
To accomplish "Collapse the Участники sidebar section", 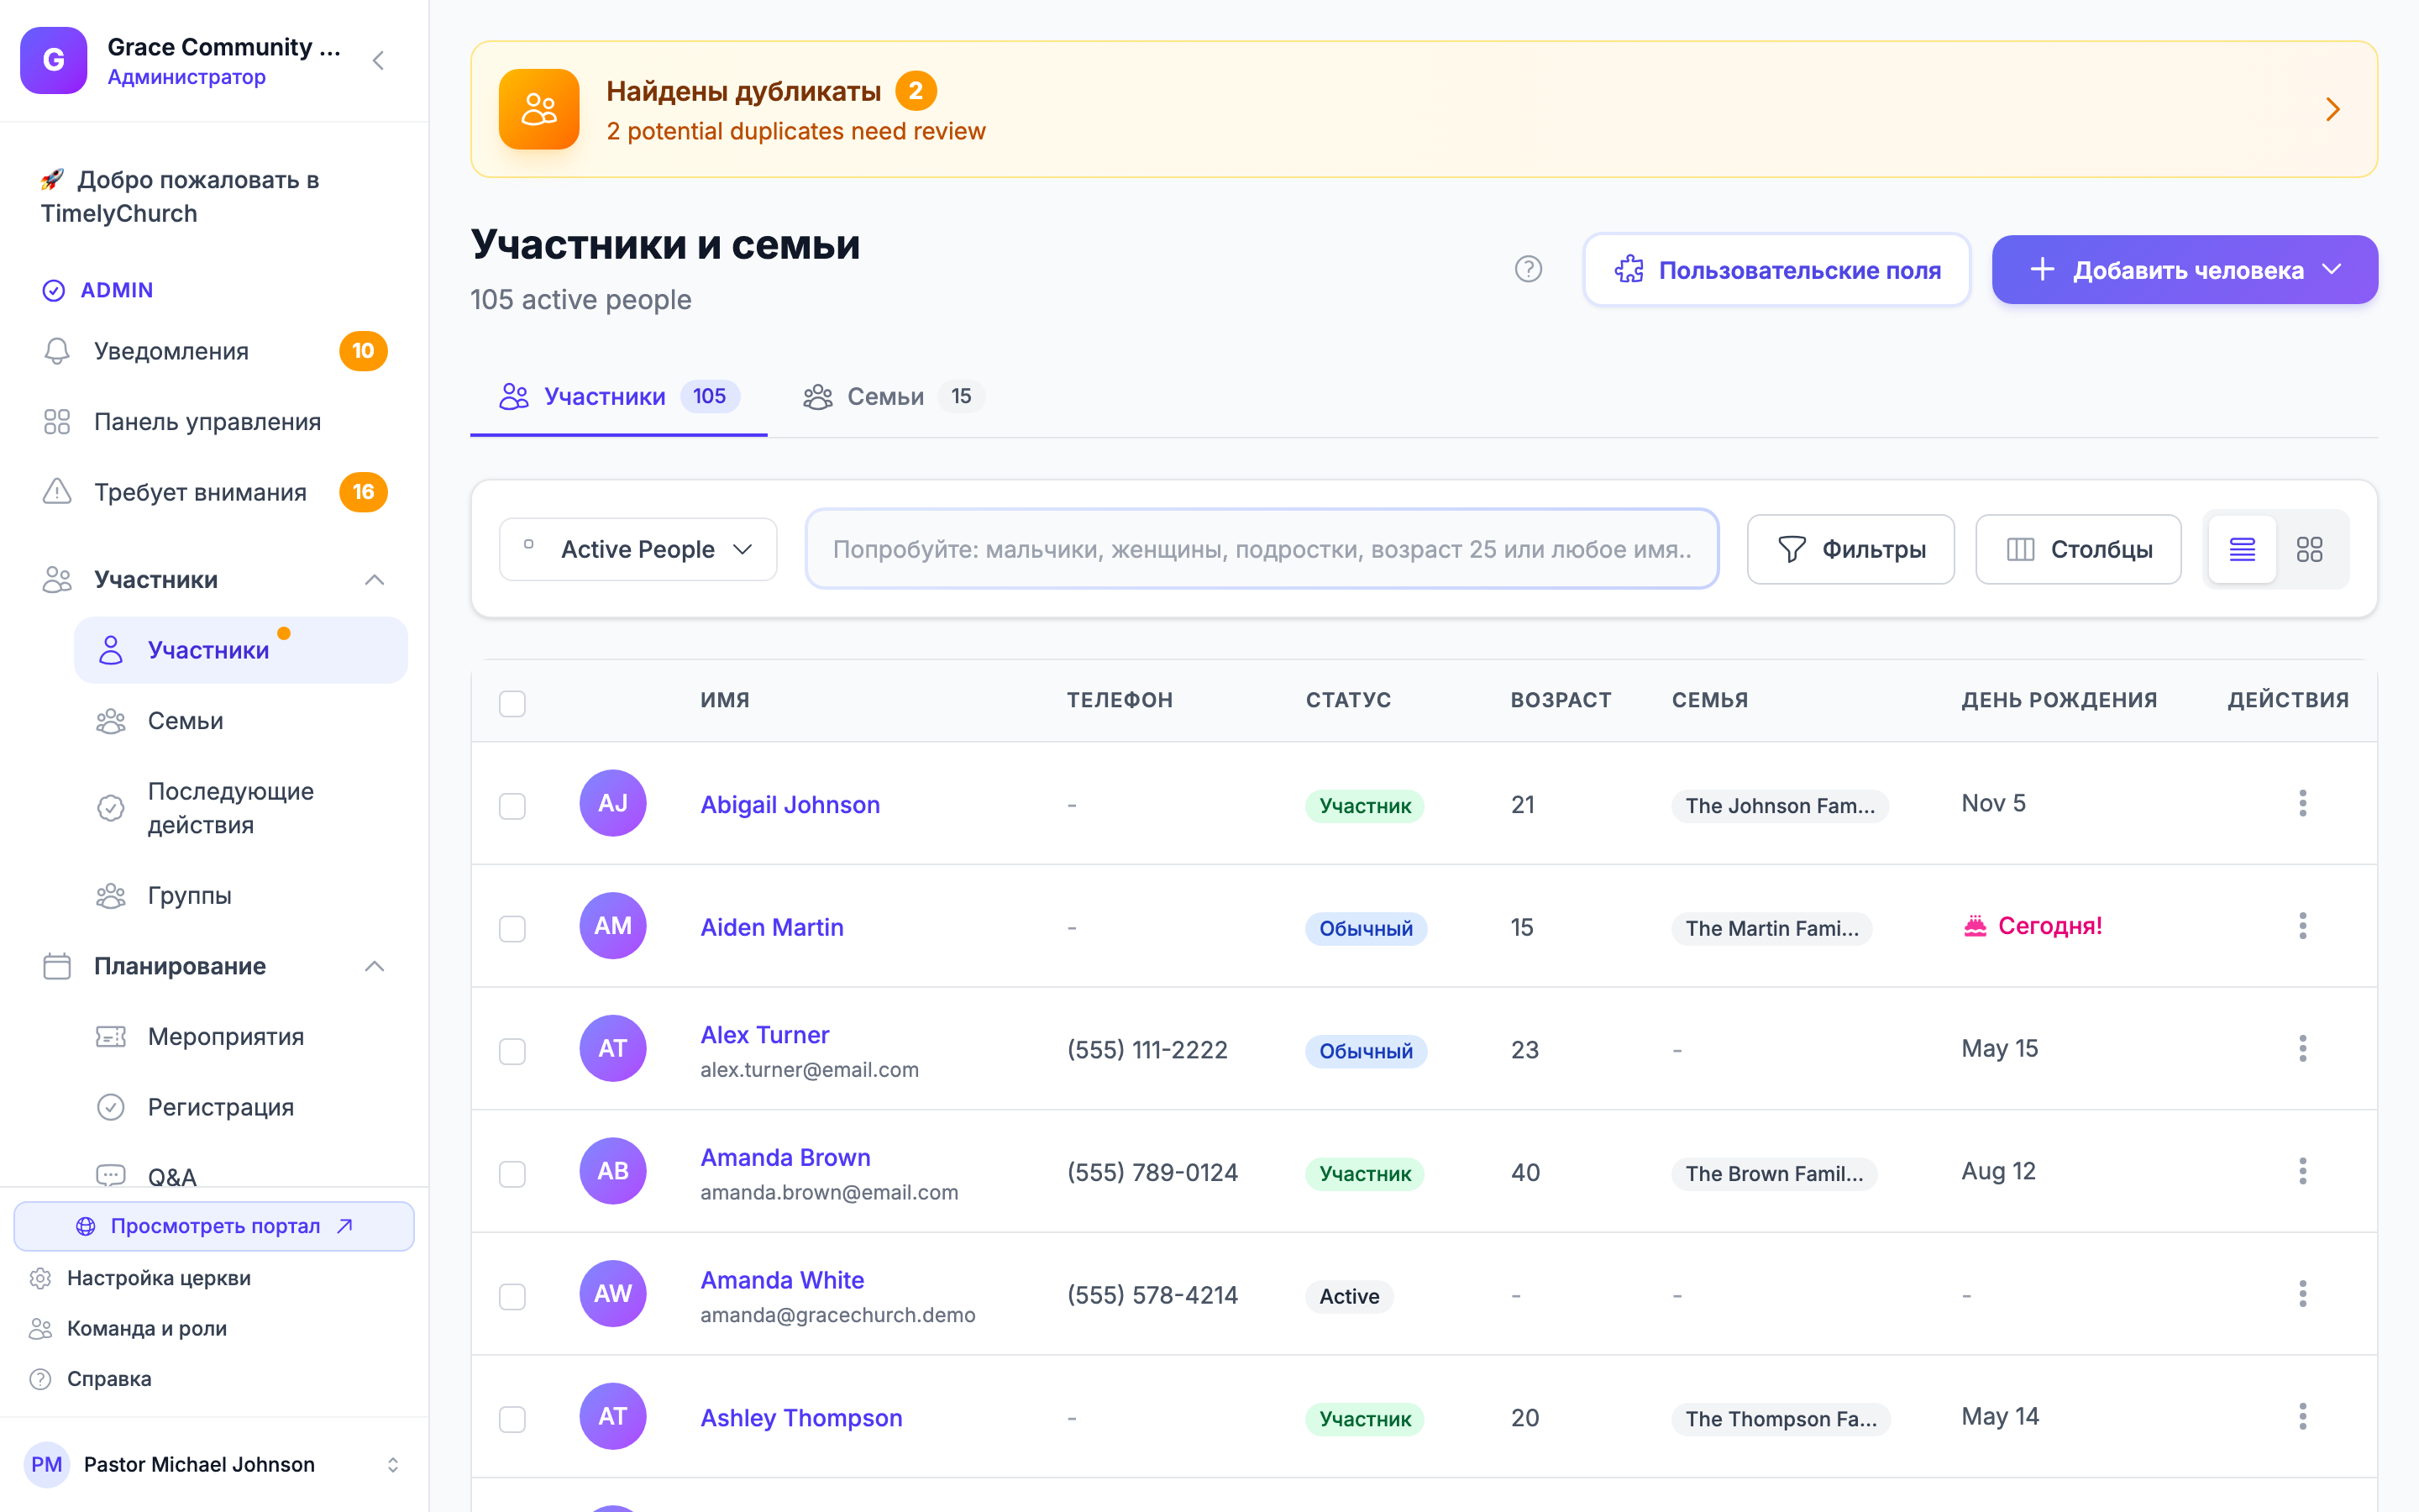I will coord(375,580).
